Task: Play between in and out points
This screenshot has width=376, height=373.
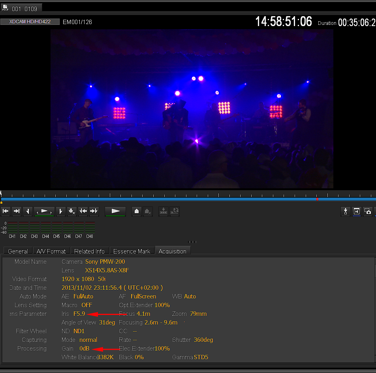Action: coord(44,211)
